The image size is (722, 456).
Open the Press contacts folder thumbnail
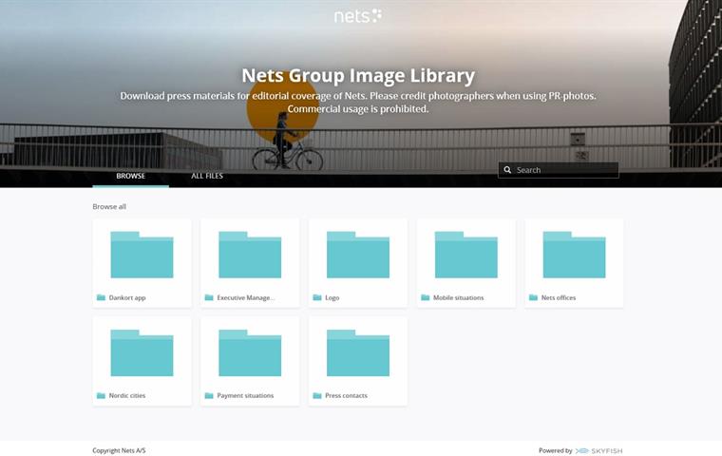tap(358, 352)
